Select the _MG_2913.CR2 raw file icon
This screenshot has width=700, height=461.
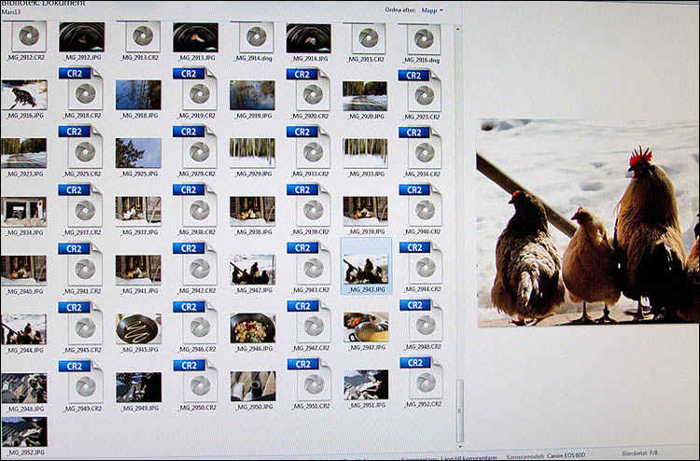click(x=143, y=36)
